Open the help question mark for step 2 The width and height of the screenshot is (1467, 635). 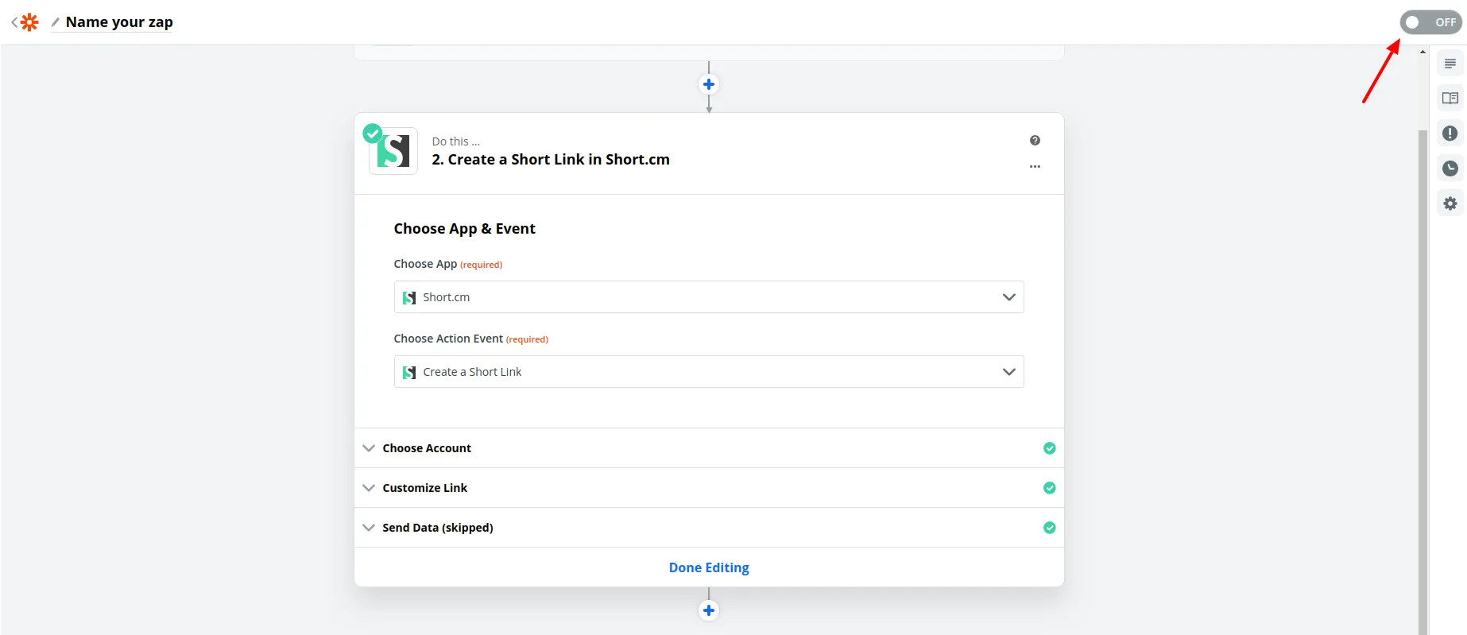tap(1035, 141)
